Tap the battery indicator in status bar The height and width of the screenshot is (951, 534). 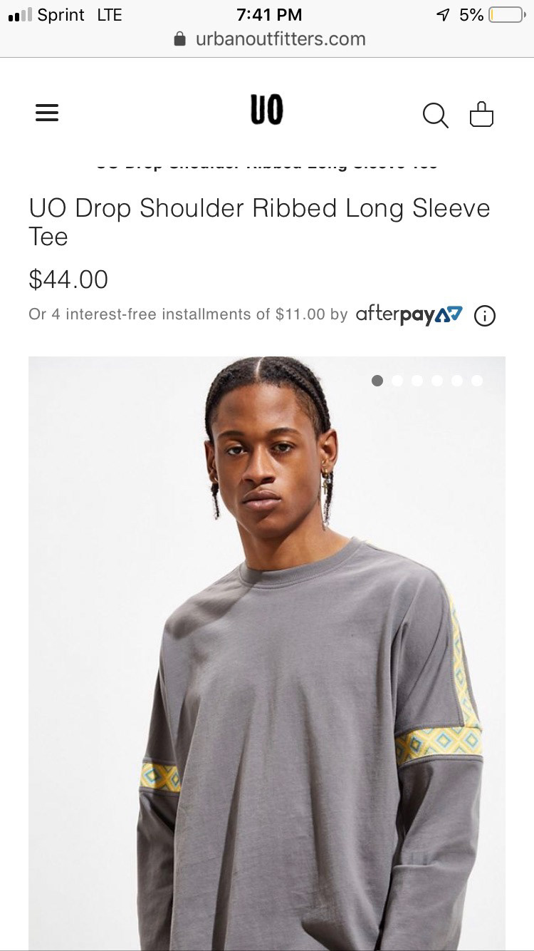click(506, 14)
